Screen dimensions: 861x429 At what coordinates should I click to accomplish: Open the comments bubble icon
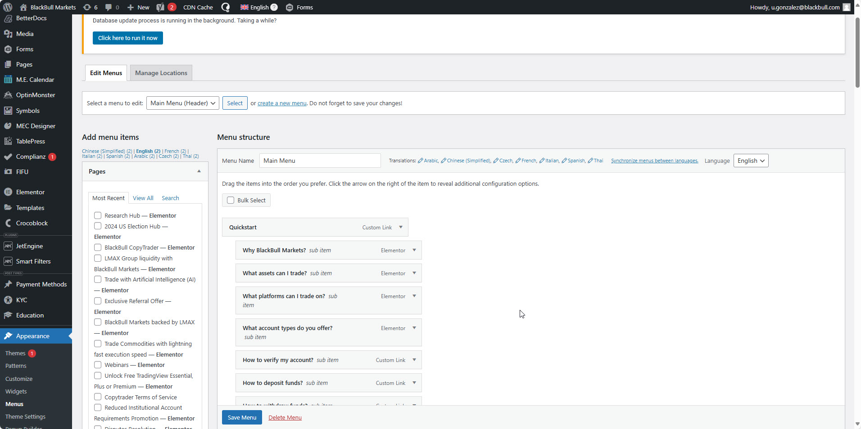[x=109, y=7]
